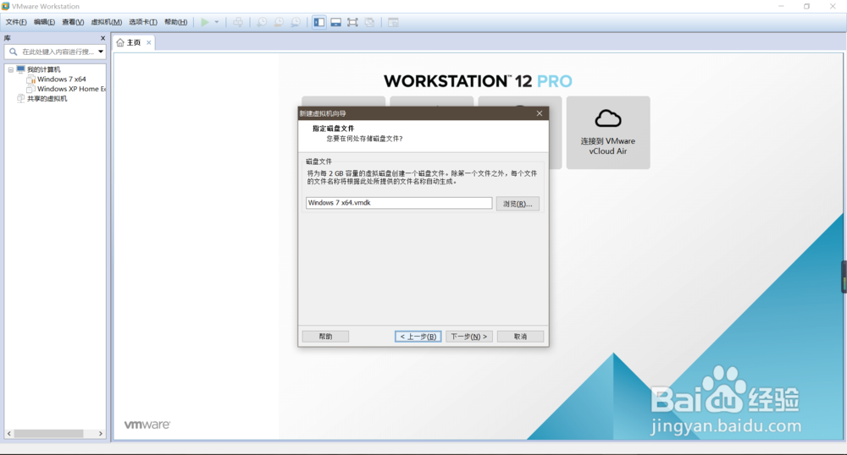Select 共享的虚拟机 in the library
This screenshot has width=847, height=455.
click(47, 99)
